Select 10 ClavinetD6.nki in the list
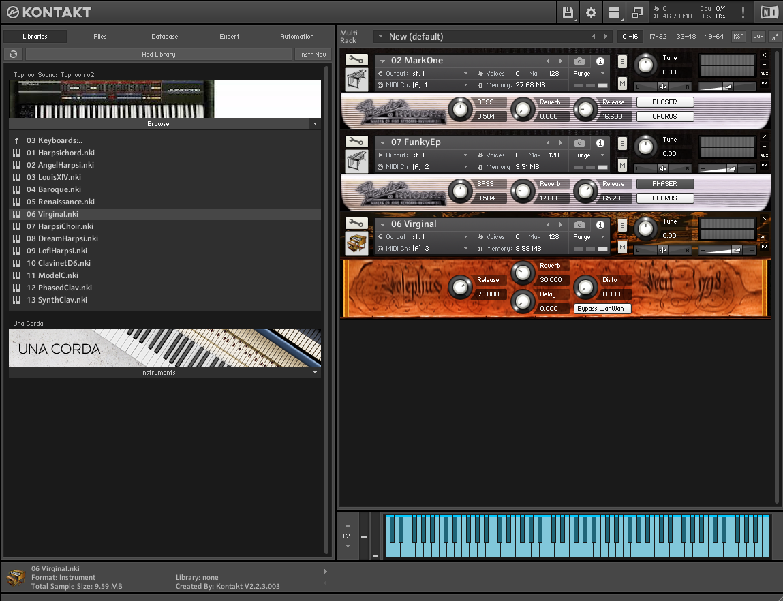The width and height of the screenshot is (783, 601). tap(165, 263)
